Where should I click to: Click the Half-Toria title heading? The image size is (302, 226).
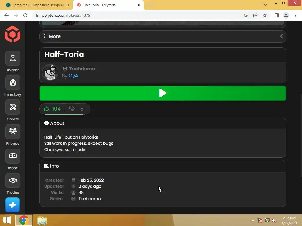64,54
